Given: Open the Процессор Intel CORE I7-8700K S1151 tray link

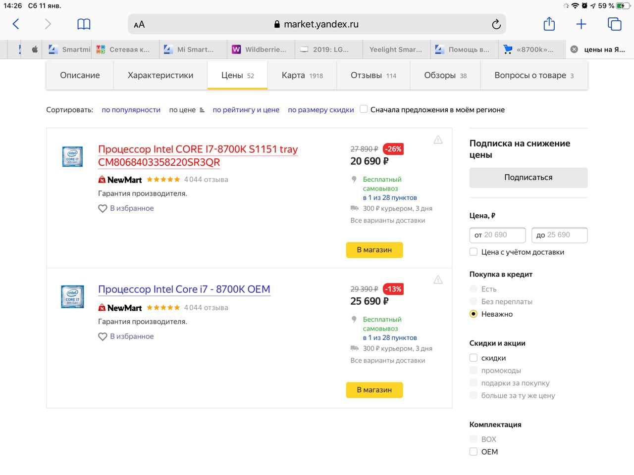Looking at the screenshot, I should click(x=198, y=155).
